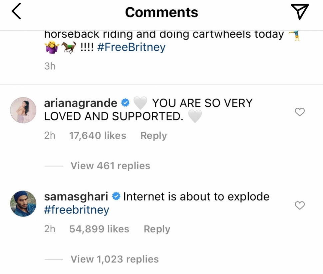Open the share paper-plane icon

[x=299, y=12]
